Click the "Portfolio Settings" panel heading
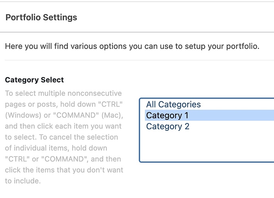Viewport: 274px width, 198px height. (x=41, y=17)
